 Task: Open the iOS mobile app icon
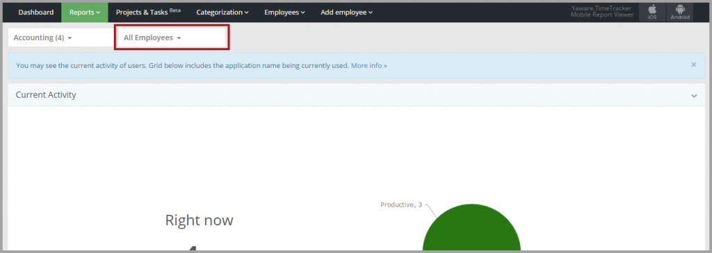pos(652,12)
